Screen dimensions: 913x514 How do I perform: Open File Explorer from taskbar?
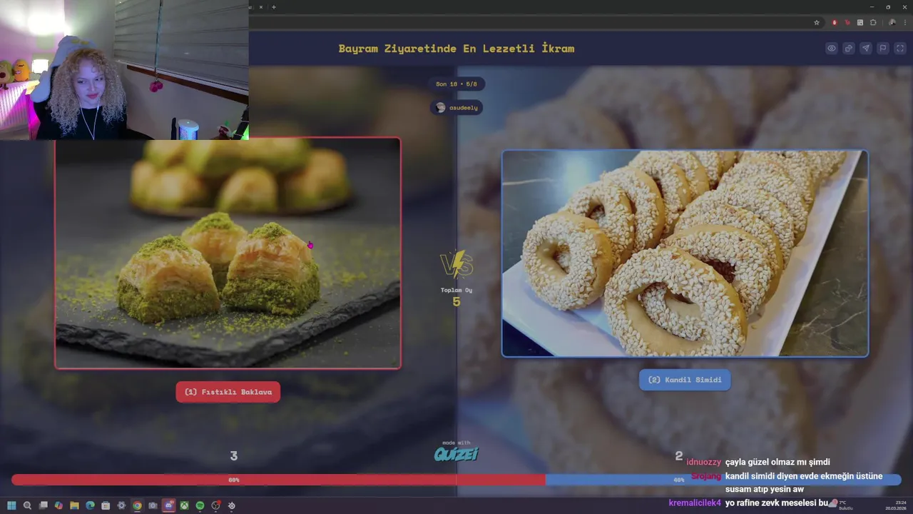coord(74,505)
